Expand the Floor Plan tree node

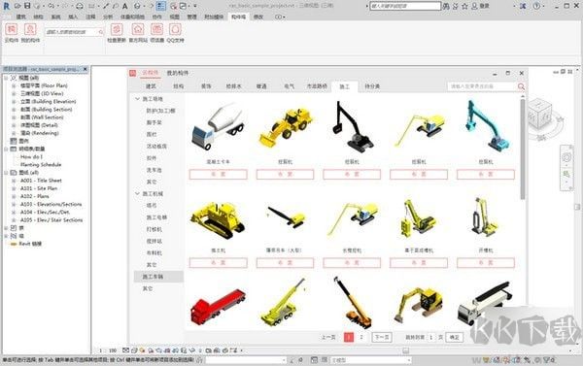coord(14,85)
